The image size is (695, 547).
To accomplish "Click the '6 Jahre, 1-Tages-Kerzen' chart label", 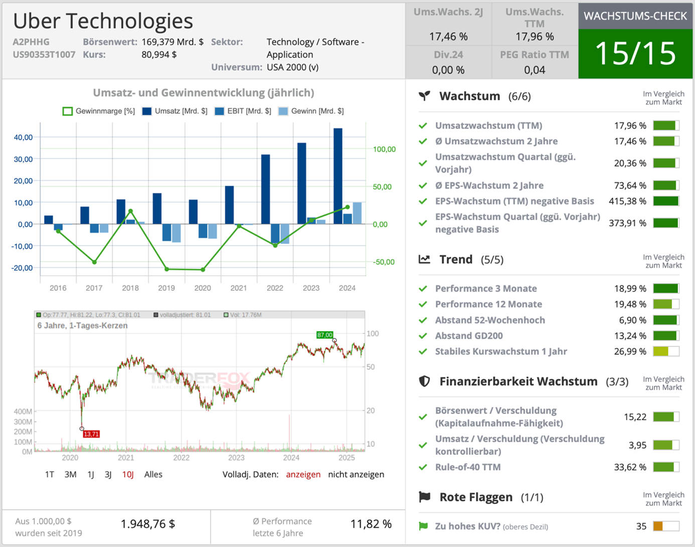I will click(x=82, y=325).
